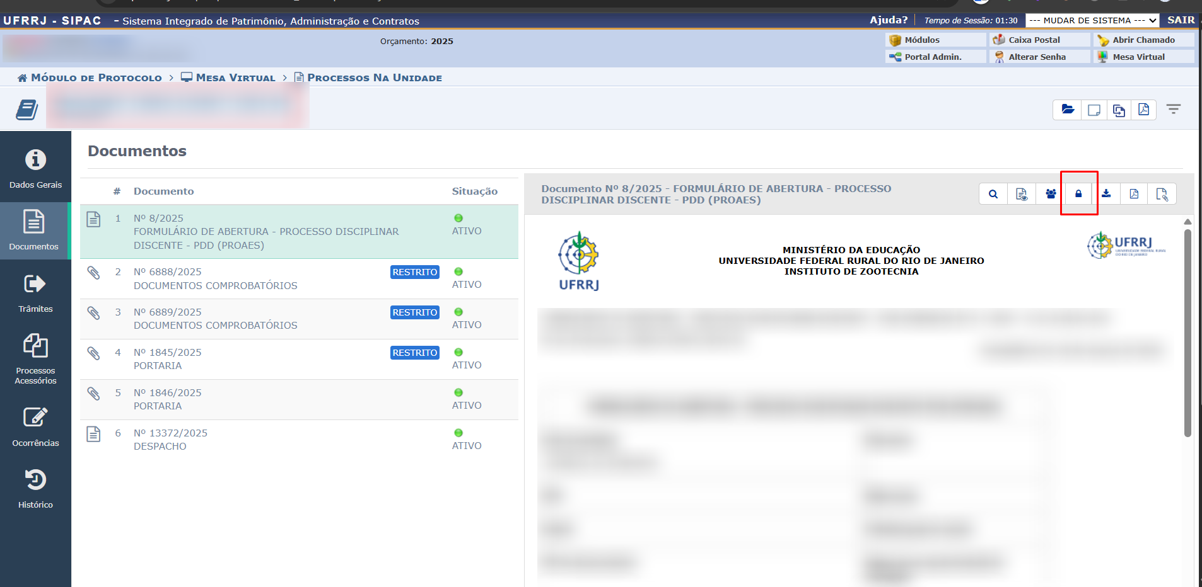Click the Caixa Postal button

coord(1034,40)
